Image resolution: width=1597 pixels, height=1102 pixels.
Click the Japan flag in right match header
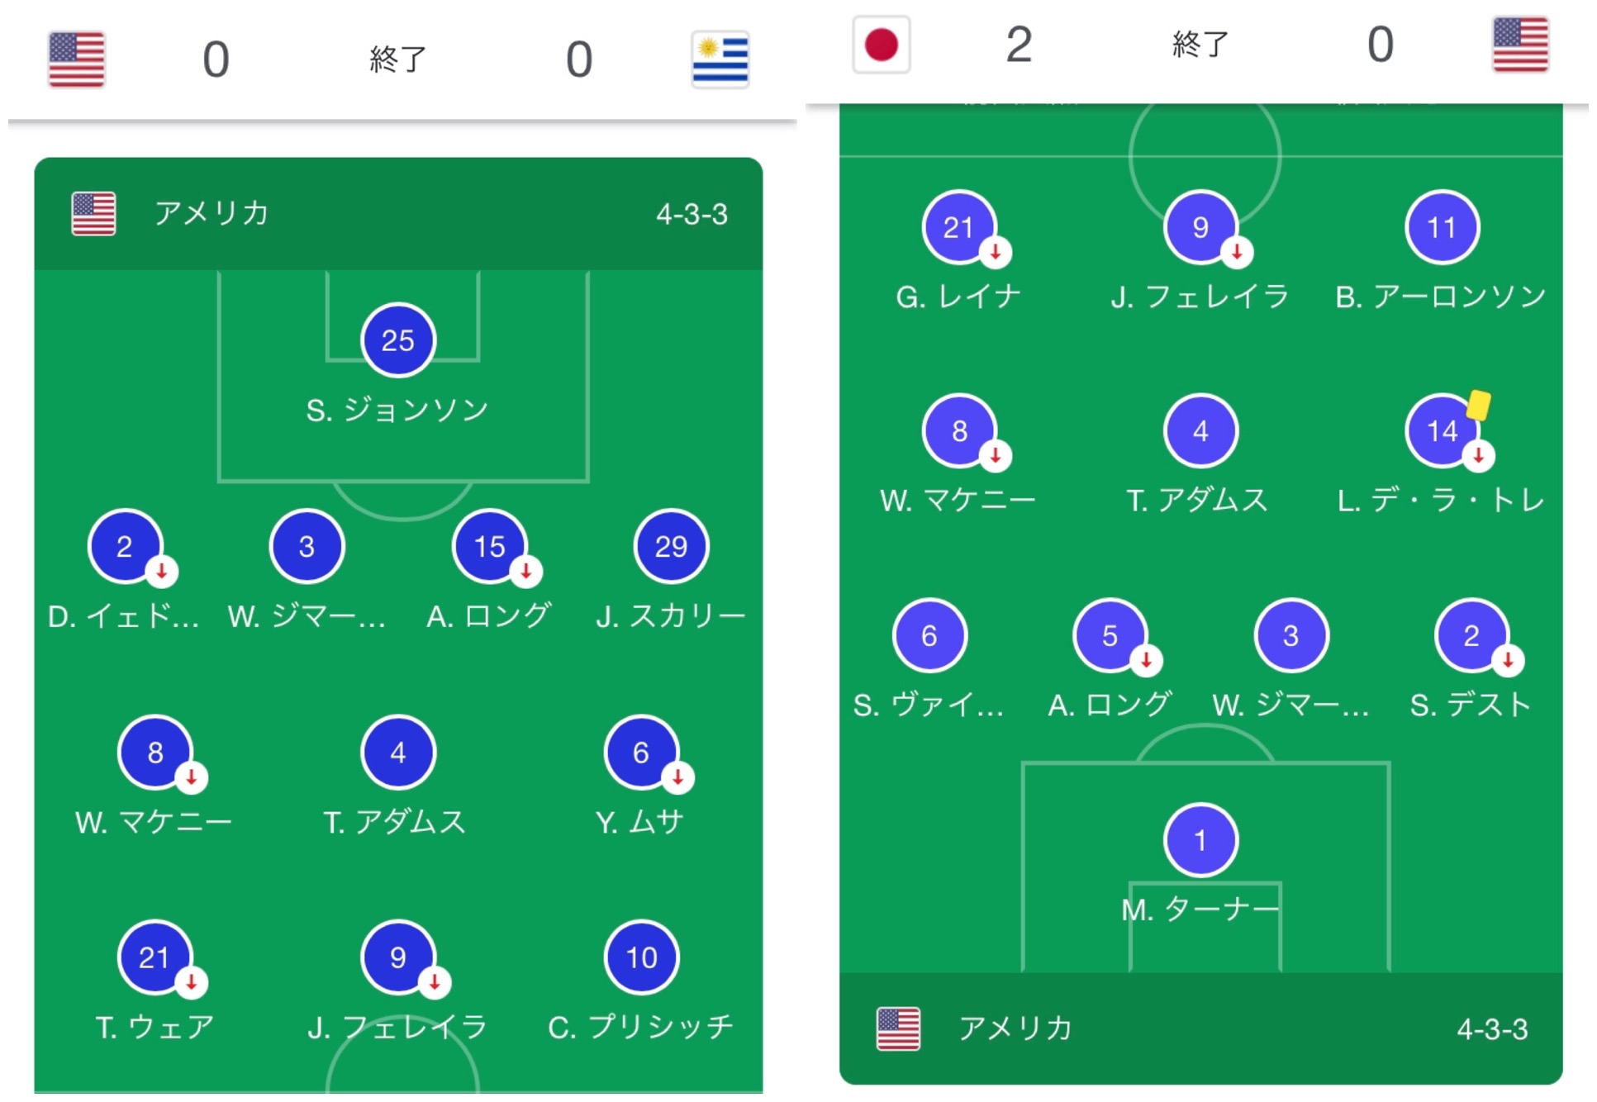881,44
